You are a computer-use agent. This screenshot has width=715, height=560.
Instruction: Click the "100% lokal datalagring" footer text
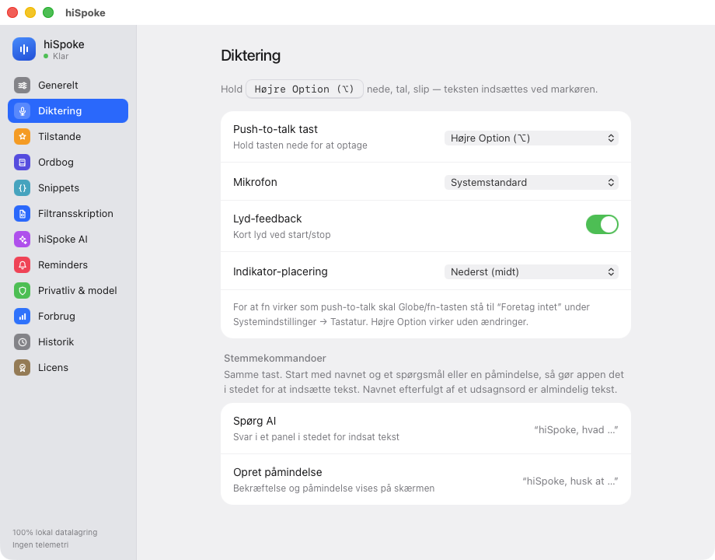55,532
